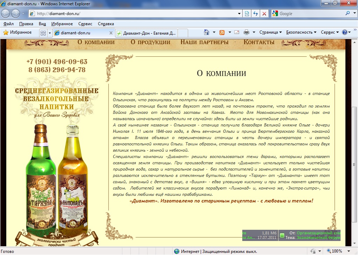Close the diamant-don.ru tab
Screen dimensions: 358x255
coord(111,33)
